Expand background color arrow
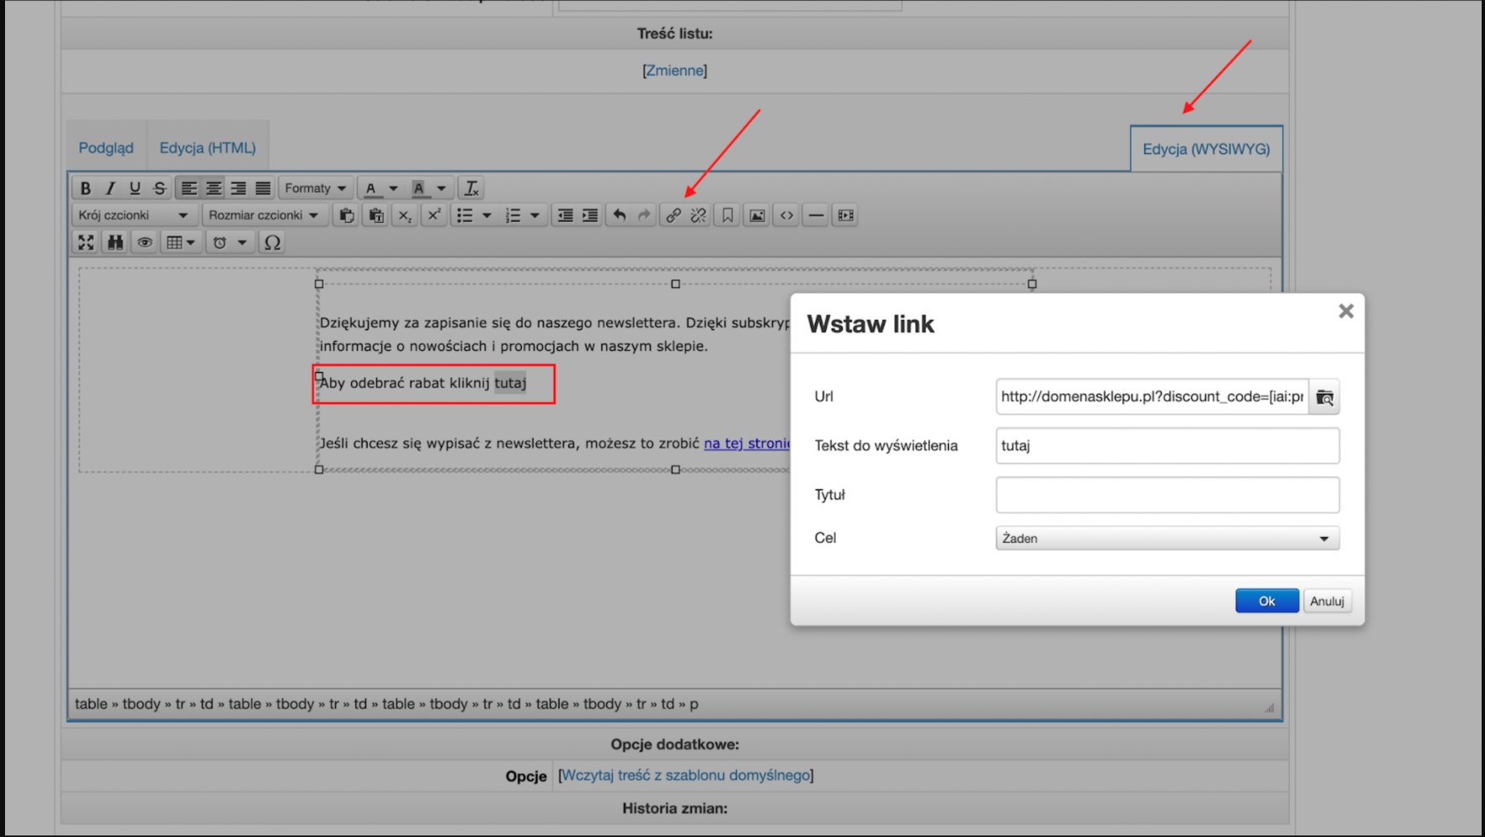The width and height of the screenshot is (1485, 837). pos(441,189)
